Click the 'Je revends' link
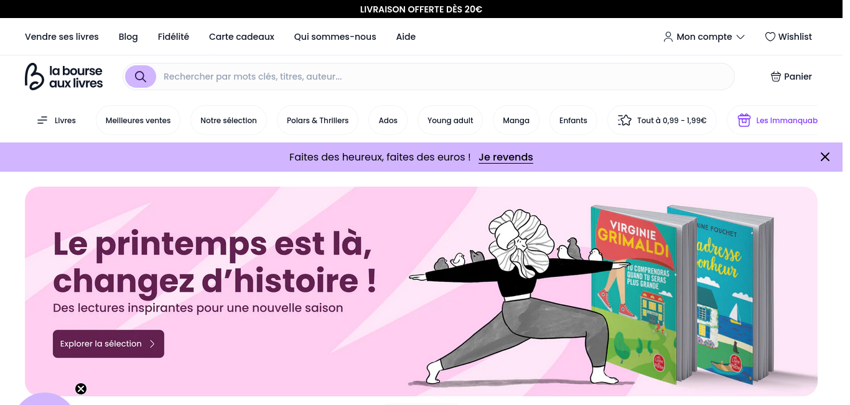 (506, 157)
